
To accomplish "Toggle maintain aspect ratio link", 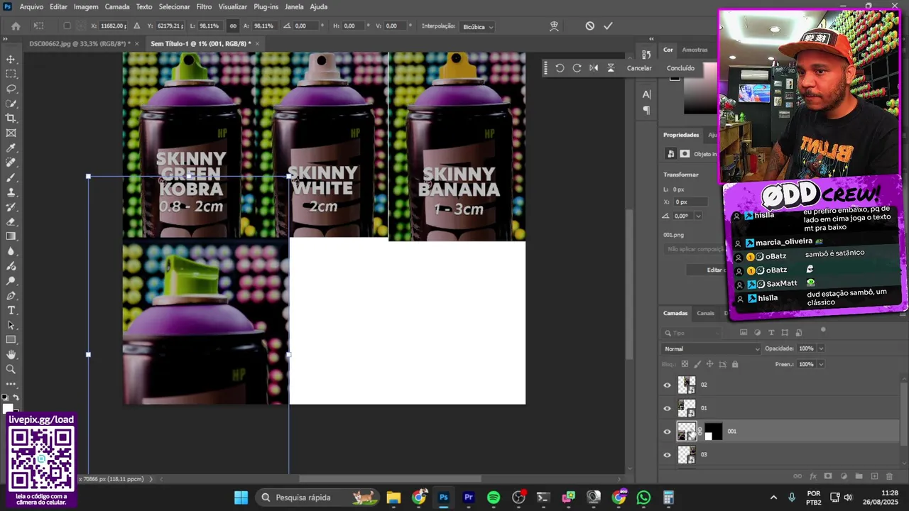I will 233,26.
